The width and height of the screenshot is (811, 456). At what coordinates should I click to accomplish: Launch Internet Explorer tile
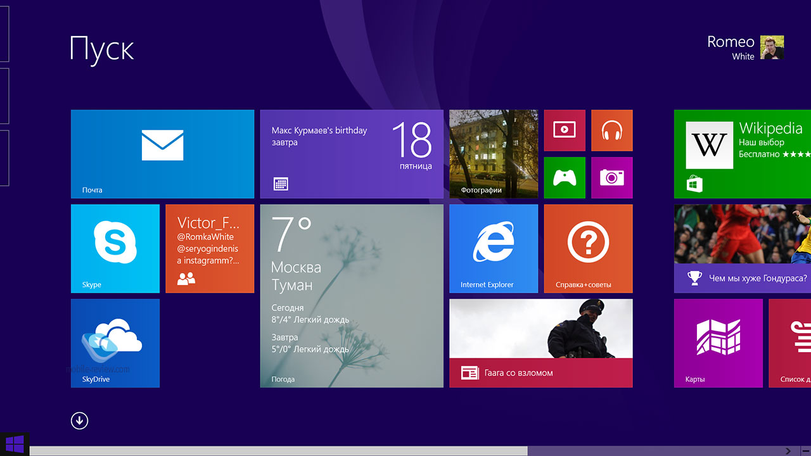coord(494,249)
